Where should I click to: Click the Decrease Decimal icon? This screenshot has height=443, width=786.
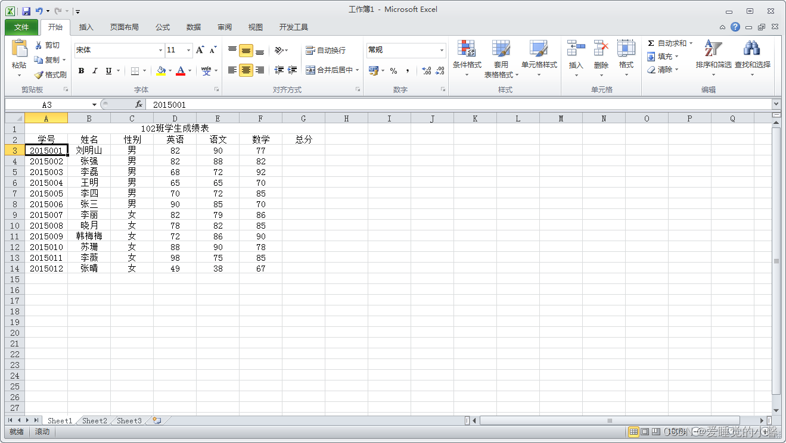tap(440, 71)
